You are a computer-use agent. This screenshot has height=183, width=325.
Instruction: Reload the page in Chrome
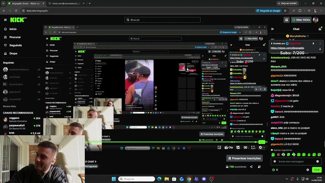tap(16, 11)
